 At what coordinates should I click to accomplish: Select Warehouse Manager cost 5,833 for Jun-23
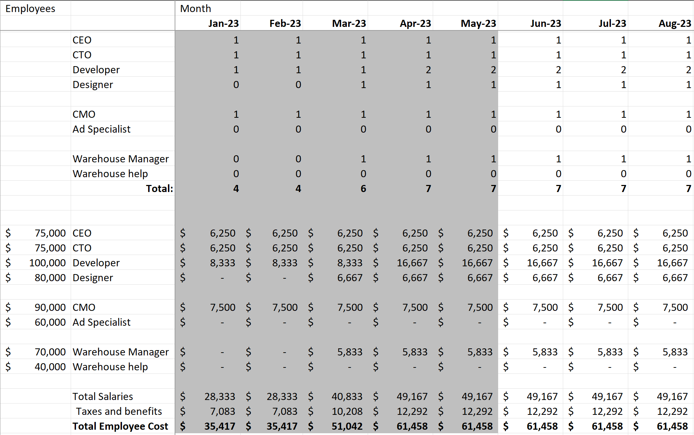click(530, 352)
